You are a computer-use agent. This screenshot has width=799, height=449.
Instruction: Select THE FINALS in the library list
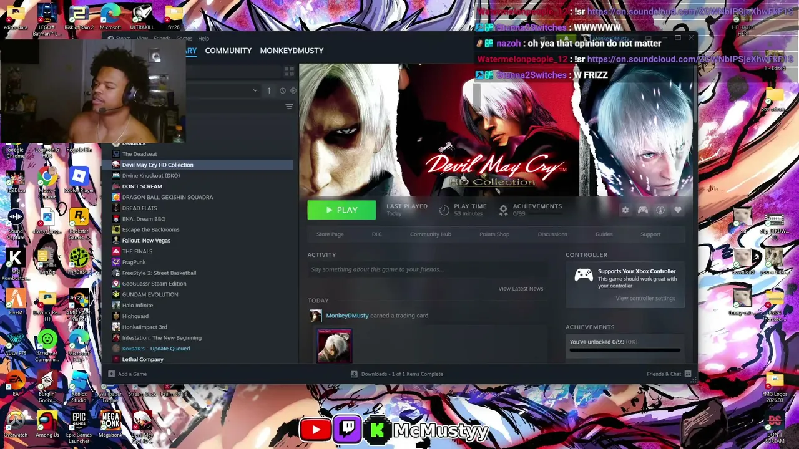(137, 251)
